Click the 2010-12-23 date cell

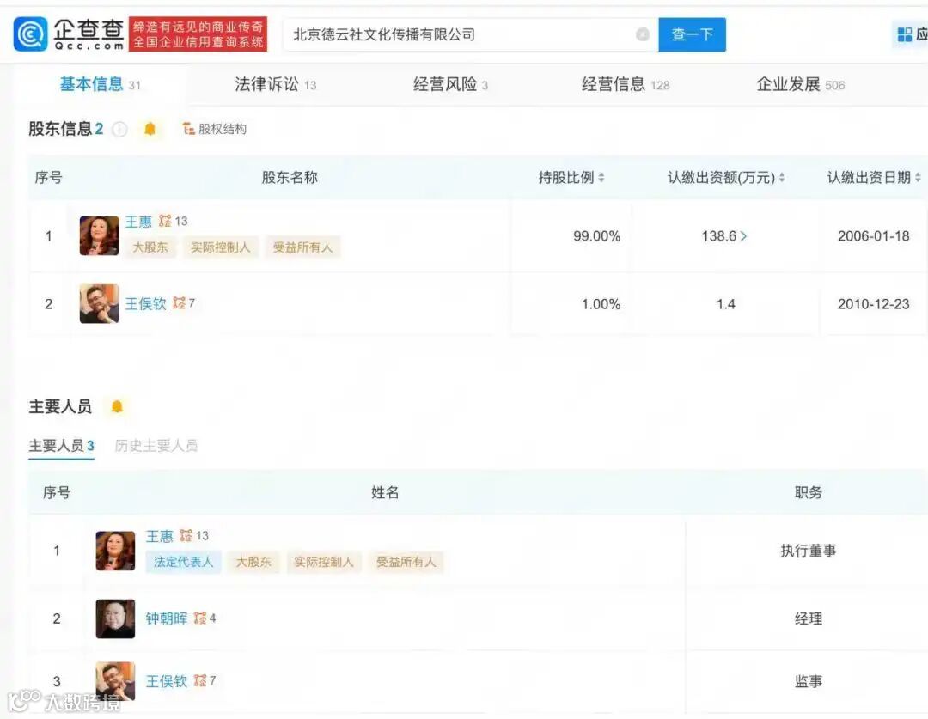click(874, 304)
